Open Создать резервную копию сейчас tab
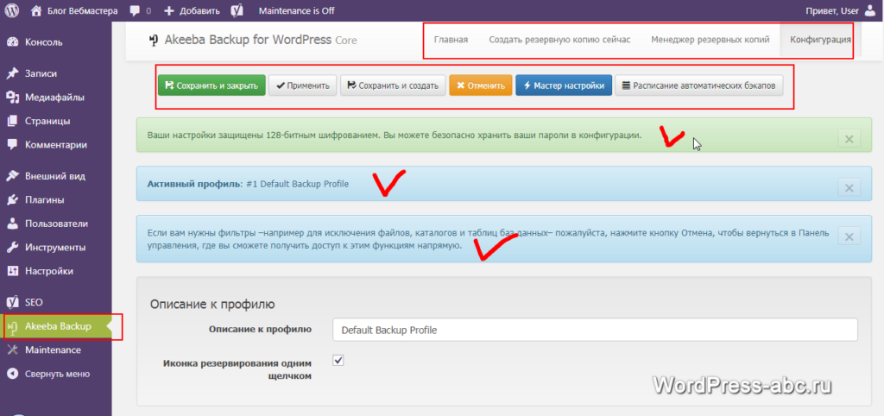Image resolution: width=884 pixels, height=416 pixels. pos(559,40)
